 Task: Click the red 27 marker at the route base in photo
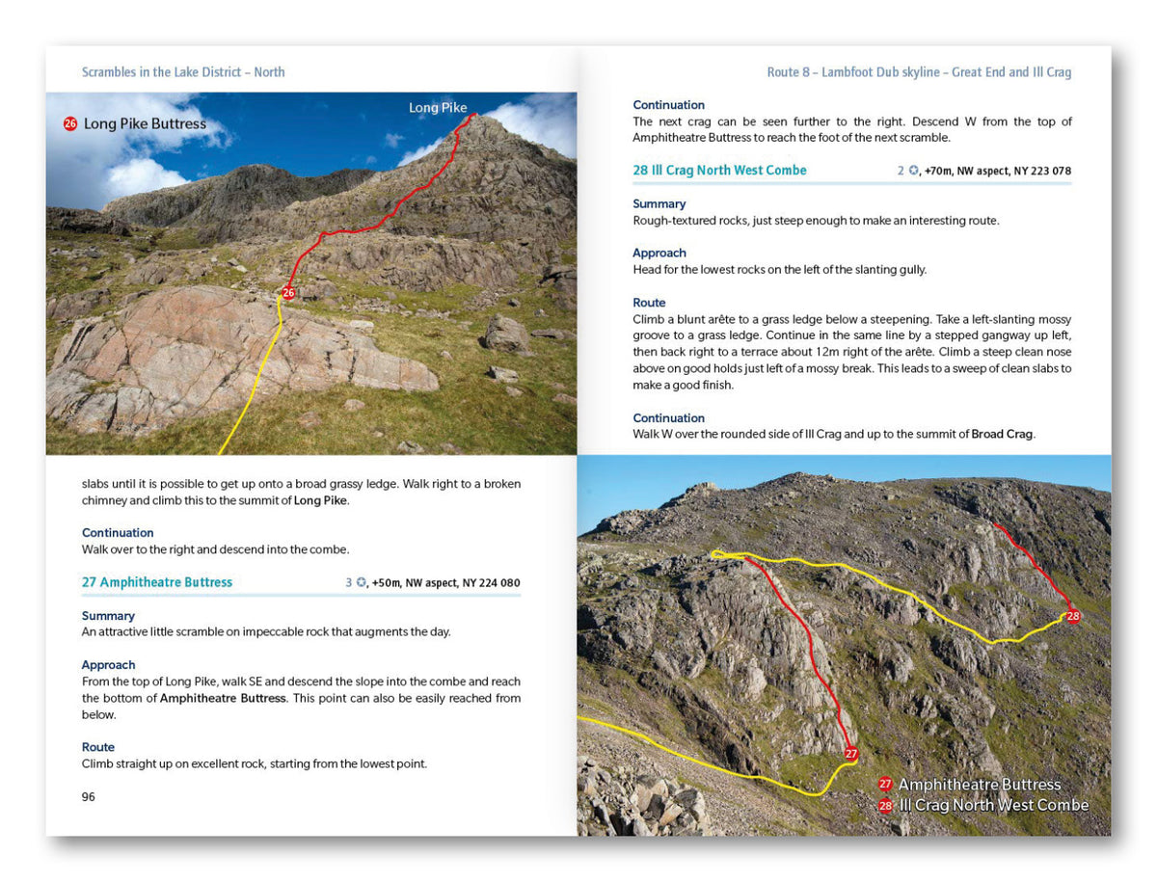point(850,754)
